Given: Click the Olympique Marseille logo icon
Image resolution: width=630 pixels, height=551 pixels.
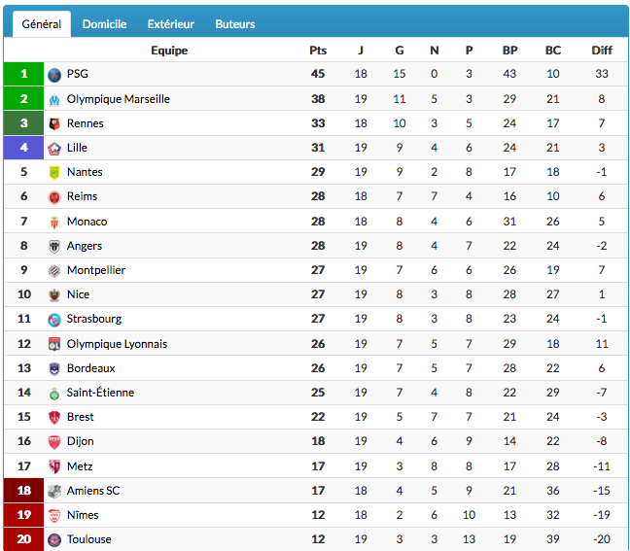Looking at the screenshot, I should point(54,99).
